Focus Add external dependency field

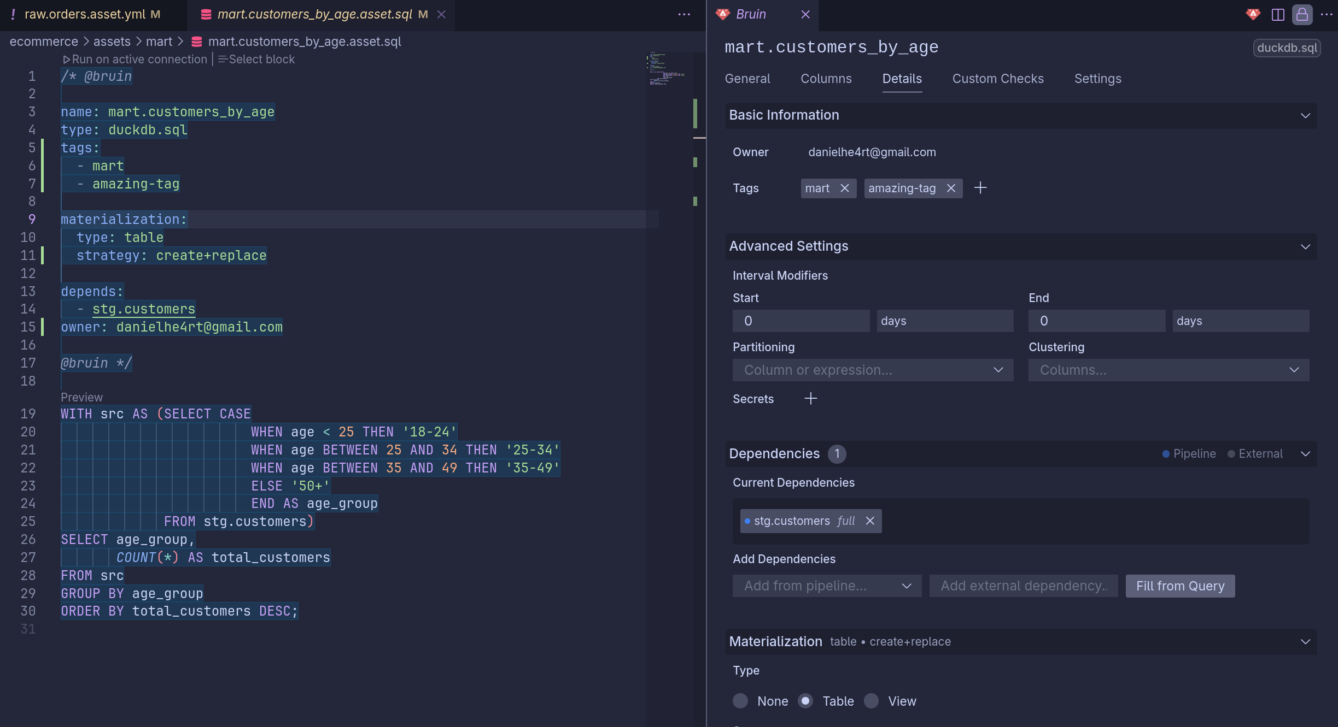tap(1024, 586)
